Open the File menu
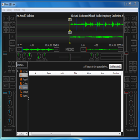The image size is (140, 140). coord(4,10)
